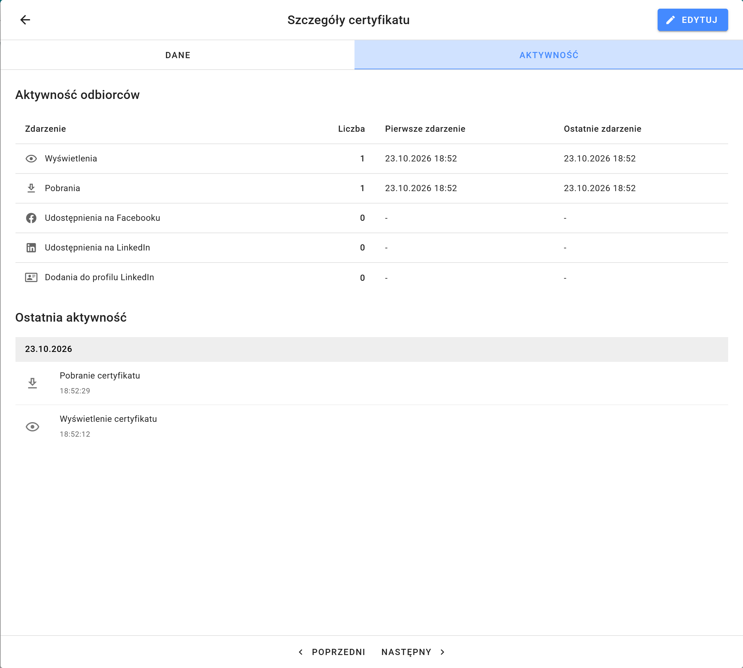This screenshot has width=743, height=668.
Task: Click the 23.10.2026 date group header
Action: [x=371, y=349]
